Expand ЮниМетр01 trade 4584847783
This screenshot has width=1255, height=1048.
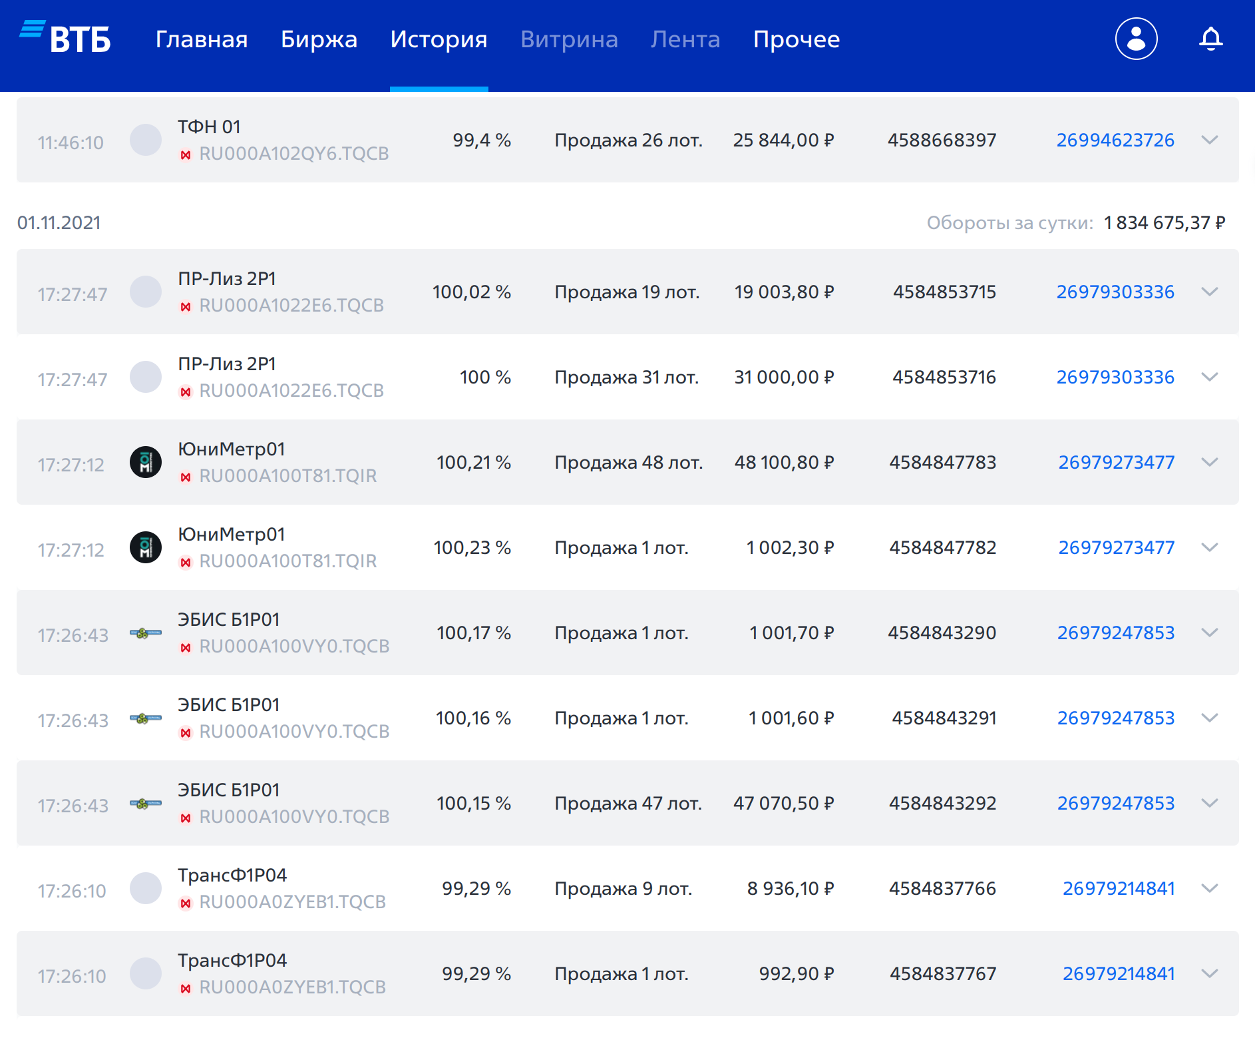pos(1210,462)
